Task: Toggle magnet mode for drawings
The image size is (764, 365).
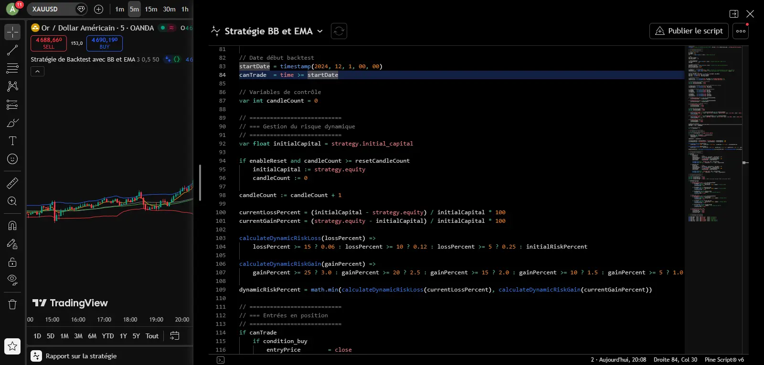Action: tap(12, 226)
